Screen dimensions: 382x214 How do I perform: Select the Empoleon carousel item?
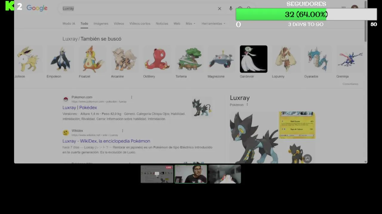point(60,62)
